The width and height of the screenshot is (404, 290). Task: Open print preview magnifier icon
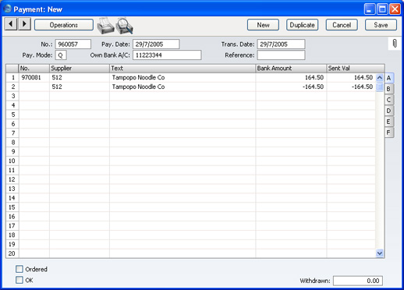point(125,26)
